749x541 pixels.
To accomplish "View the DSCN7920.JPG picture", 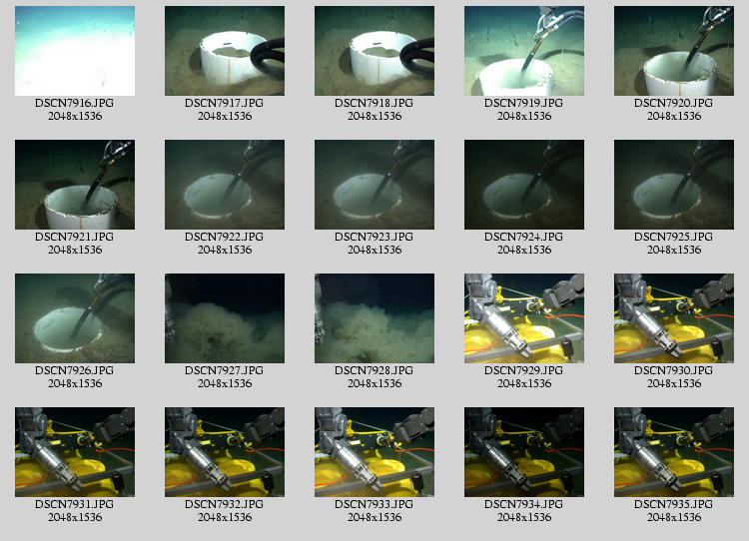I will click(x=674, y=51).
